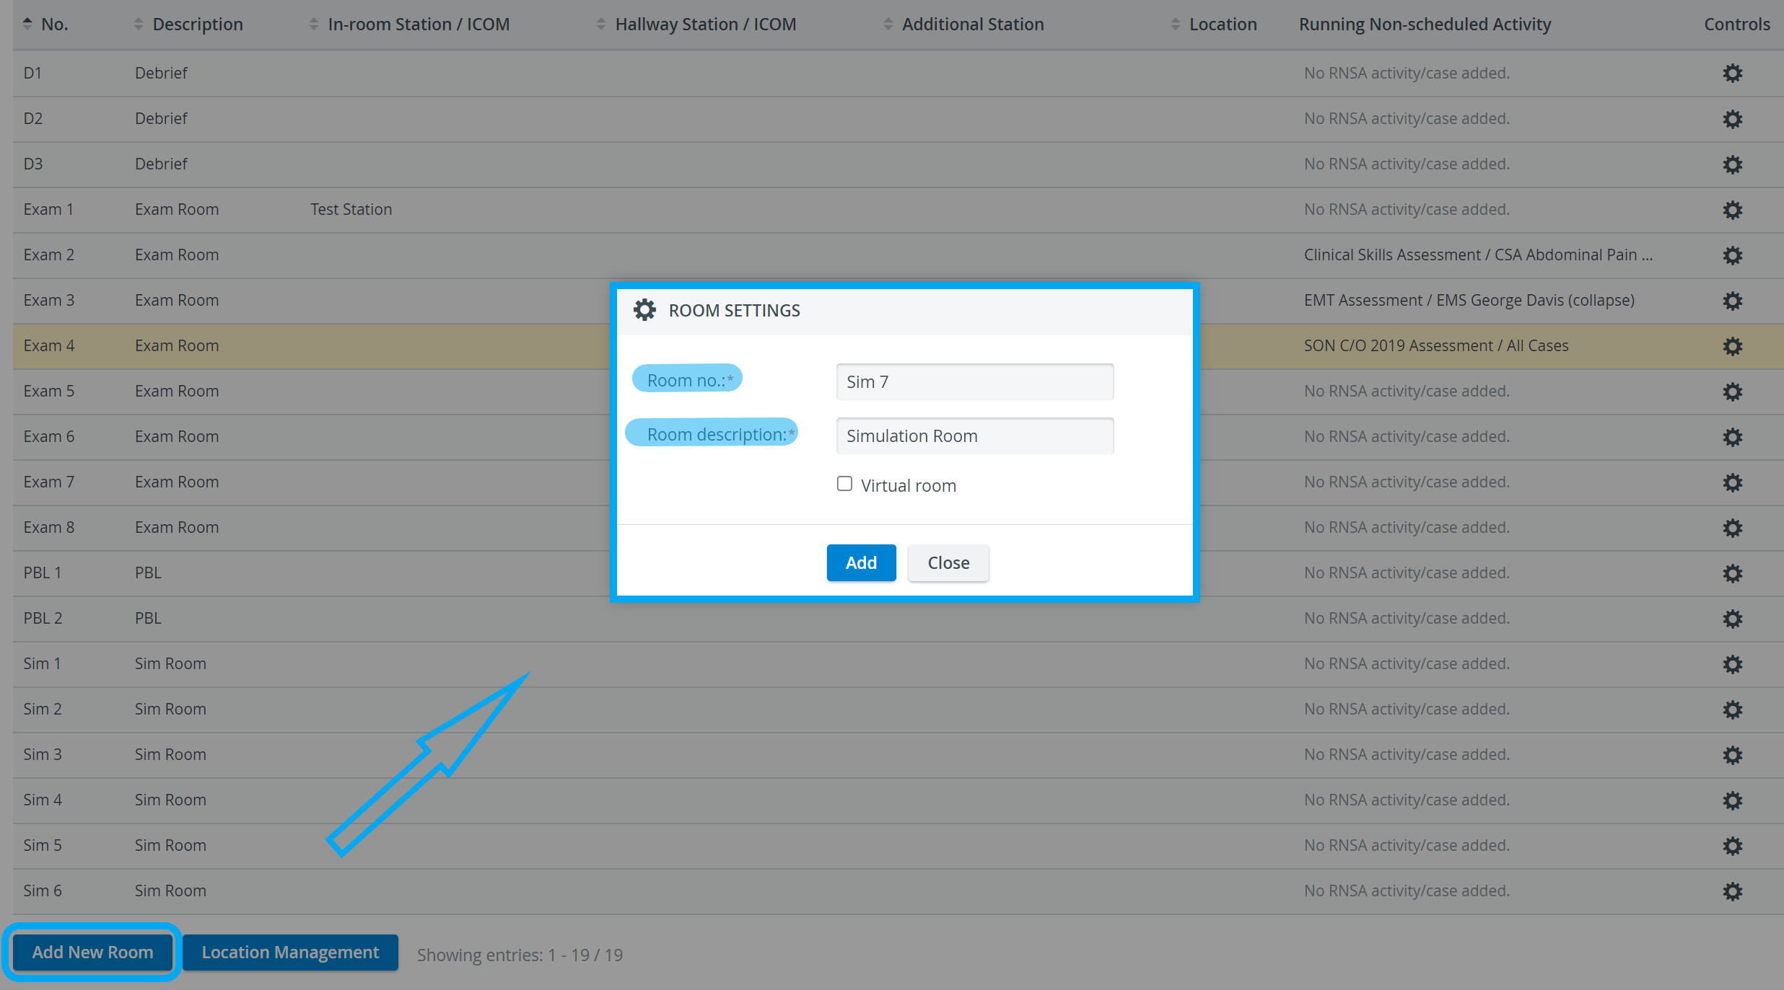Open settings gear for Exam 2 row
This screenshot has height=990, width=1784.
[x=1732, y=255]
